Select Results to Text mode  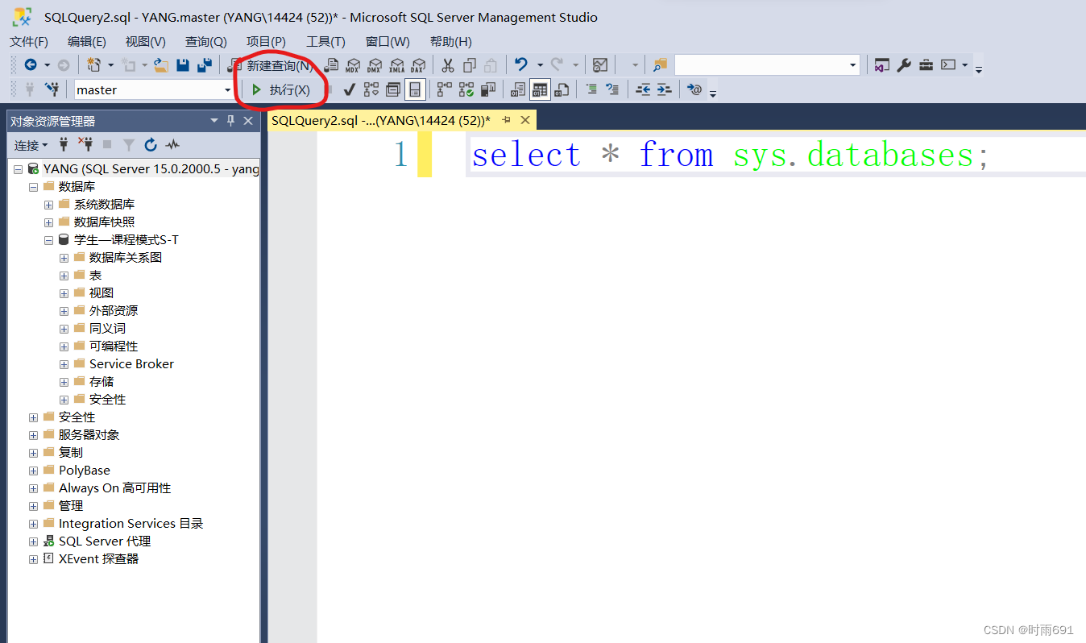[518, 89]
